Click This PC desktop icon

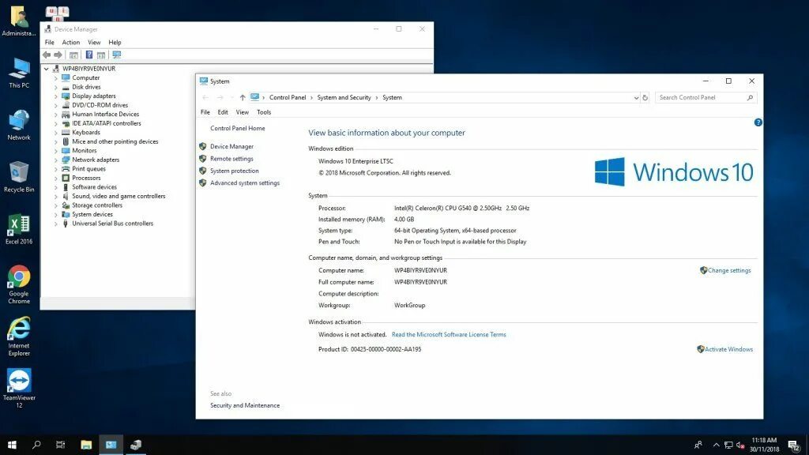point(19,73)
